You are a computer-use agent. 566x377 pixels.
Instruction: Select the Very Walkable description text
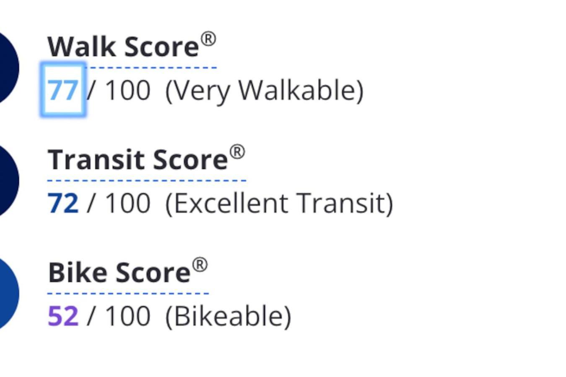(265, 91)
